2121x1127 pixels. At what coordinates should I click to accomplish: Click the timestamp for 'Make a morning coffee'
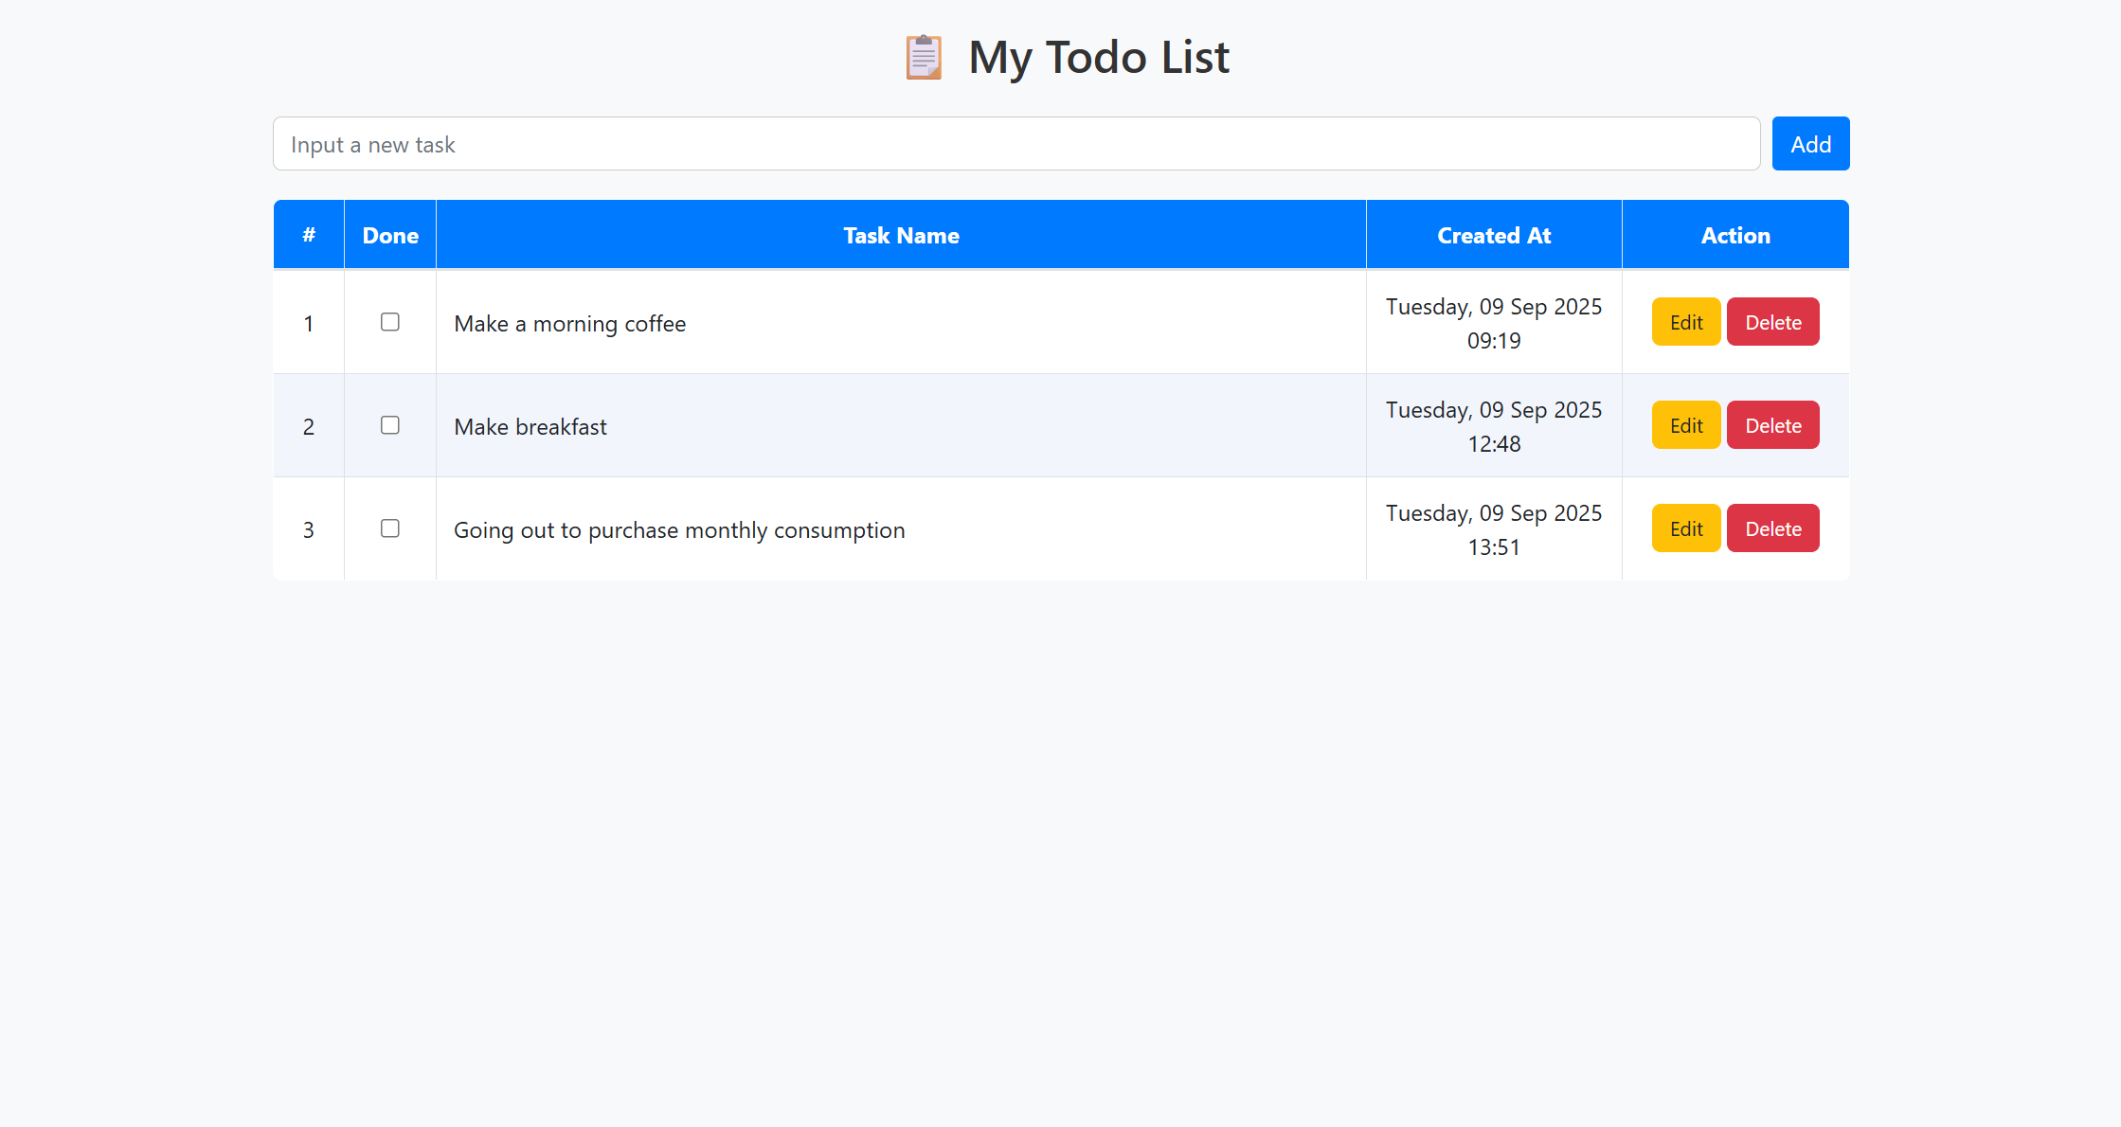coord(1493,323)
